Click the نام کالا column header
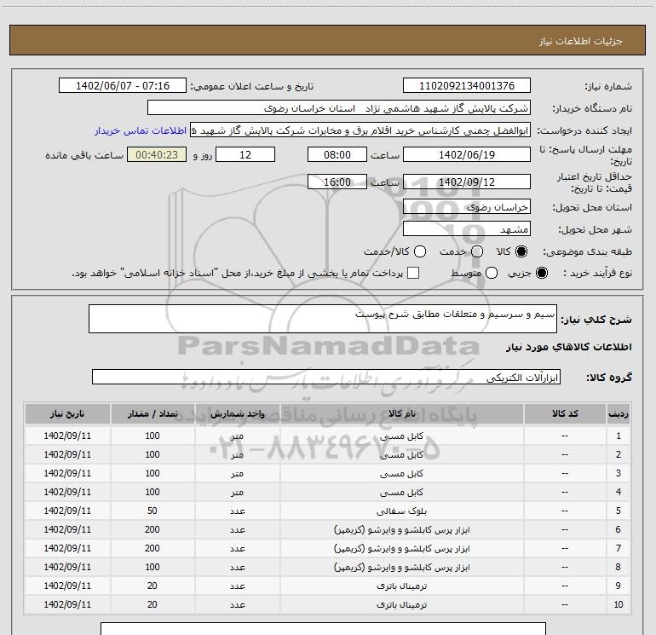656x635 pixels. click(402, 413)
